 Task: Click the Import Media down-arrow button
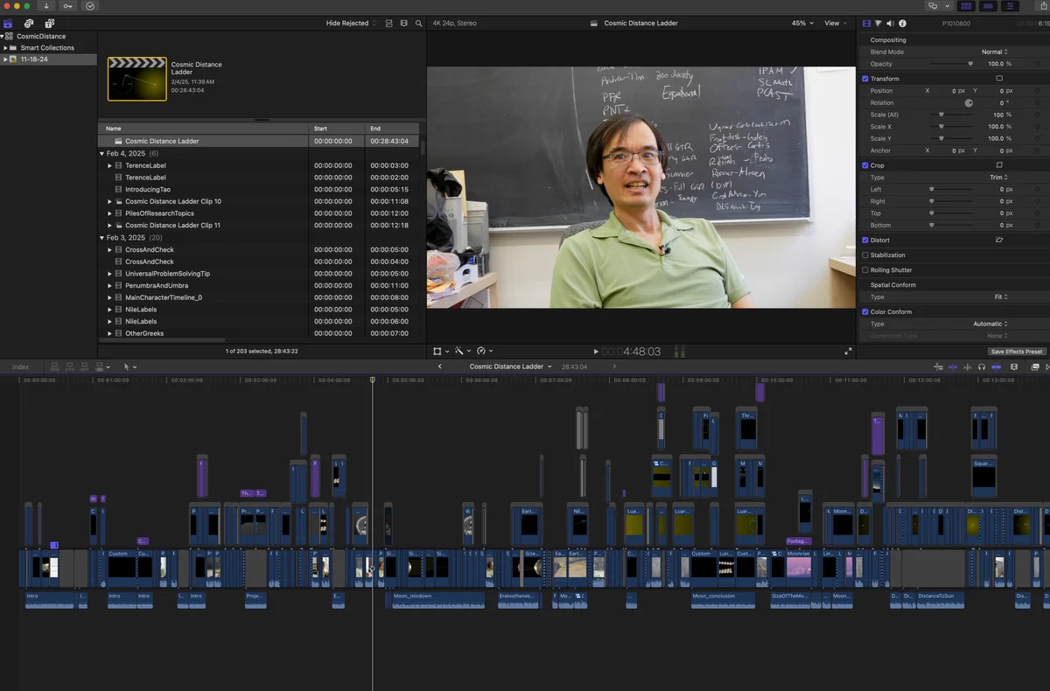pyautogui.click(x=45, y=6)
